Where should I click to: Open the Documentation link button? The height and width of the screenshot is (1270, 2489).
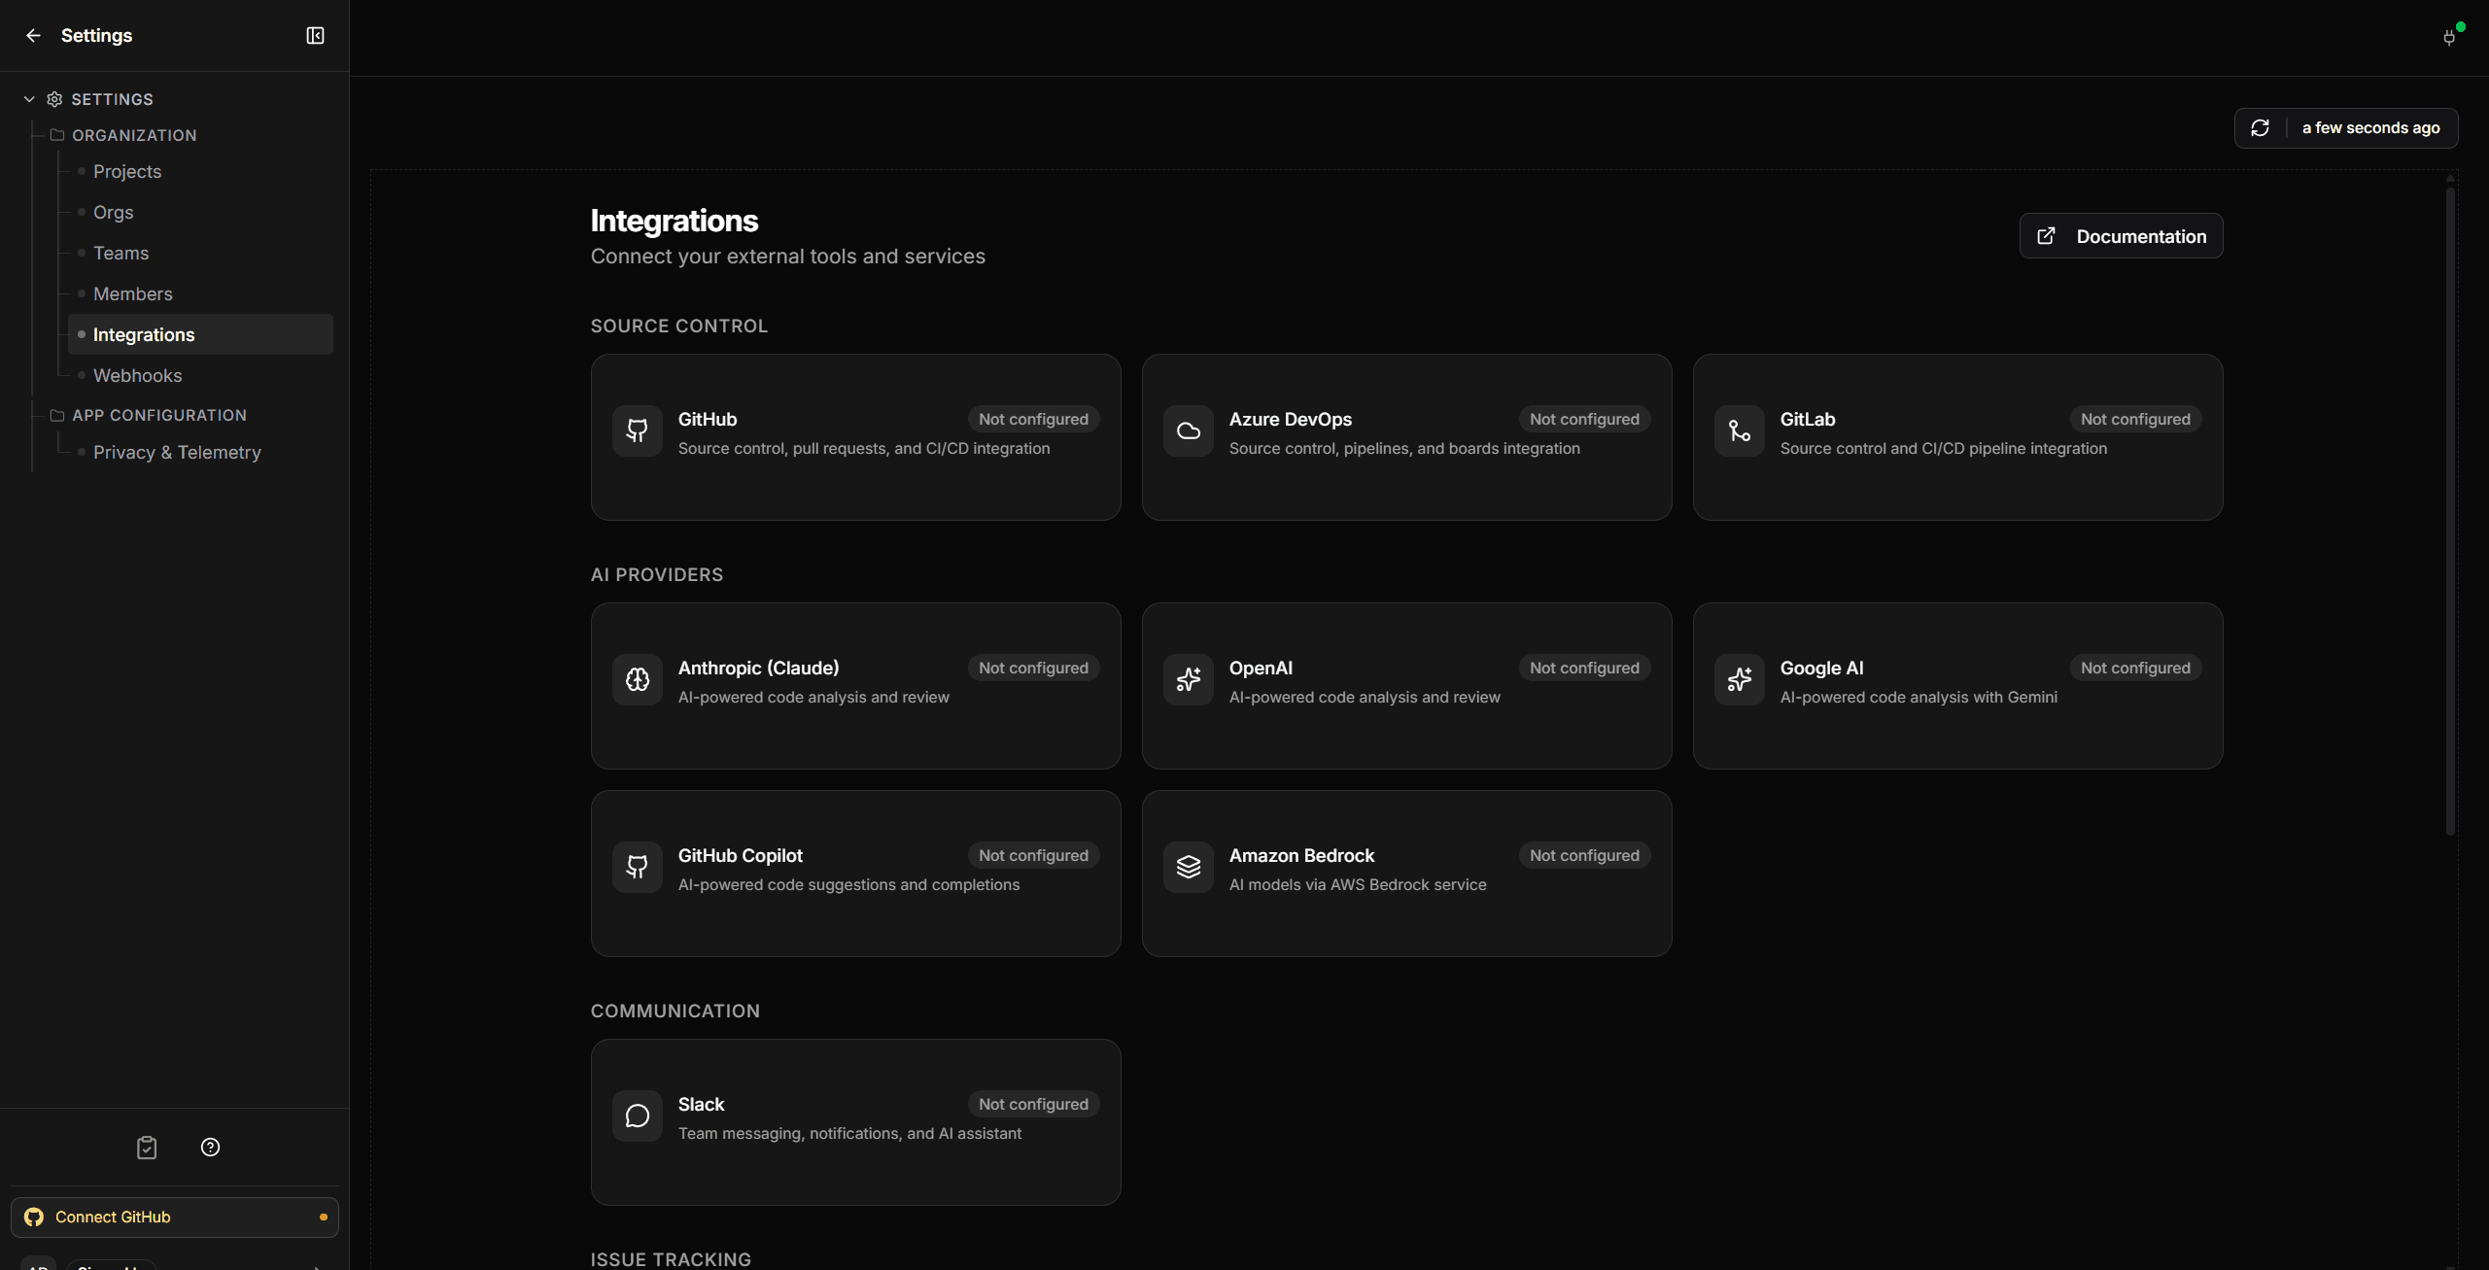click(2121, 236)
